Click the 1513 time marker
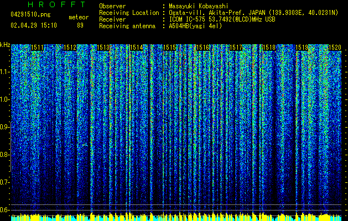Screen dimensions: 348x221 coord(103,48)
